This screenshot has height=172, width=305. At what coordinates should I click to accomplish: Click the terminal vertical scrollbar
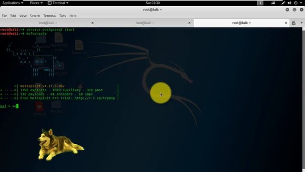(304, 99)
